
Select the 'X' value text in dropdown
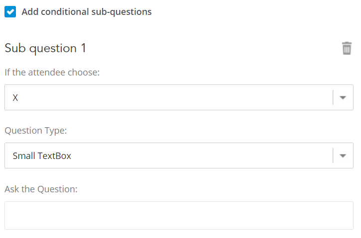(15, 98)
